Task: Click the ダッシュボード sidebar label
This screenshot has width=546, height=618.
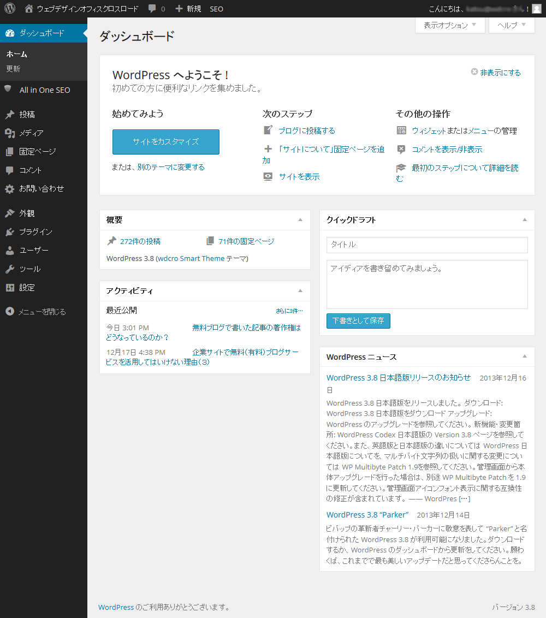Action: click(42, 33)
